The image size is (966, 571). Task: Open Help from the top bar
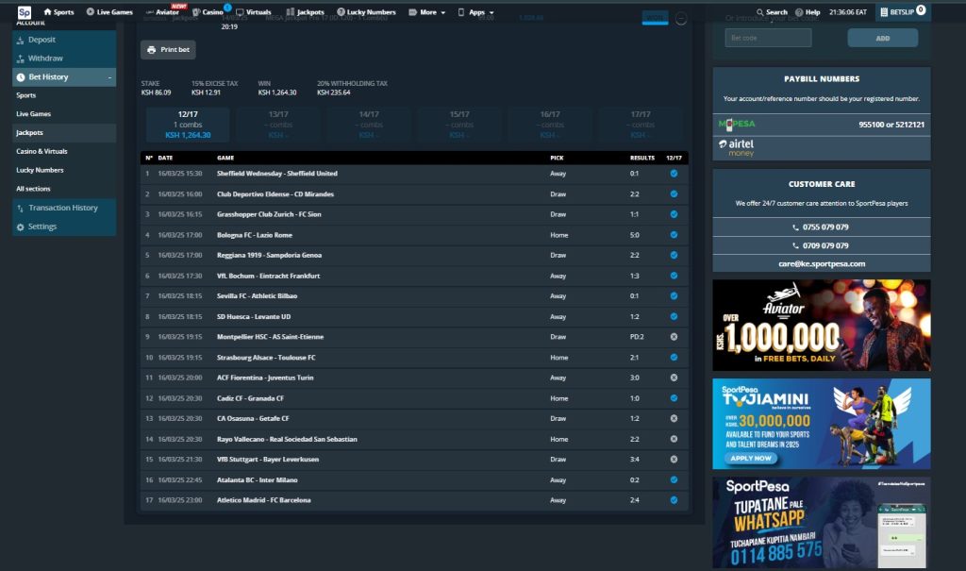(x=808, y=11)
